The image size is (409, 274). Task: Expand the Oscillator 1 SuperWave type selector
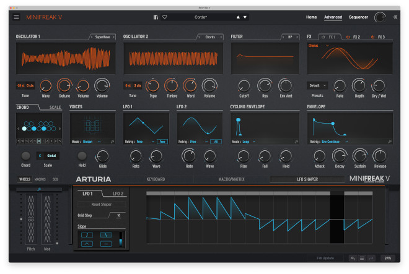point(102,37)
